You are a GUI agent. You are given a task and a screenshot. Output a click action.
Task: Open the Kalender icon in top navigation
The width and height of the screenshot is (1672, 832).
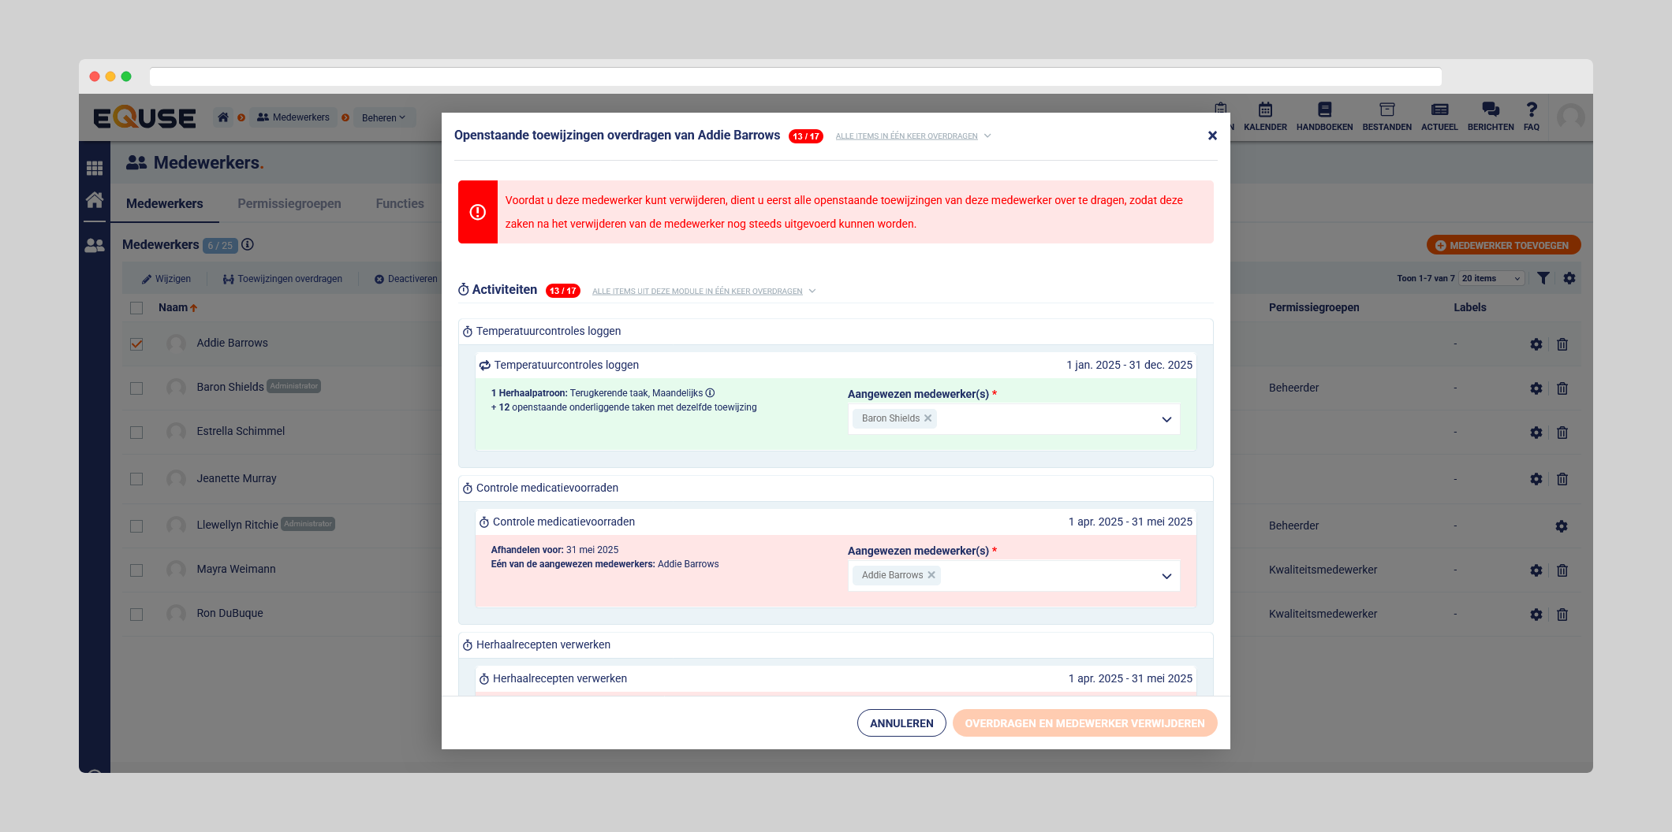click(1264, 110)
